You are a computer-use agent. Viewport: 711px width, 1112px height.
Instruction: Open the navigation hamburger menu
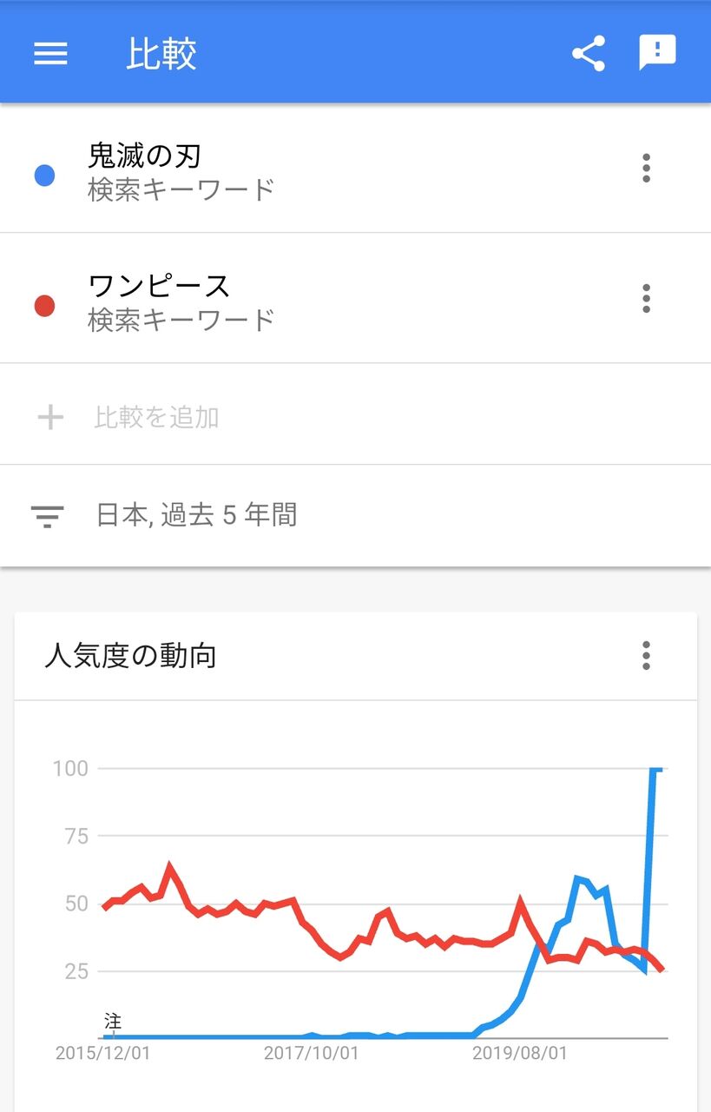tap(49, 53)
